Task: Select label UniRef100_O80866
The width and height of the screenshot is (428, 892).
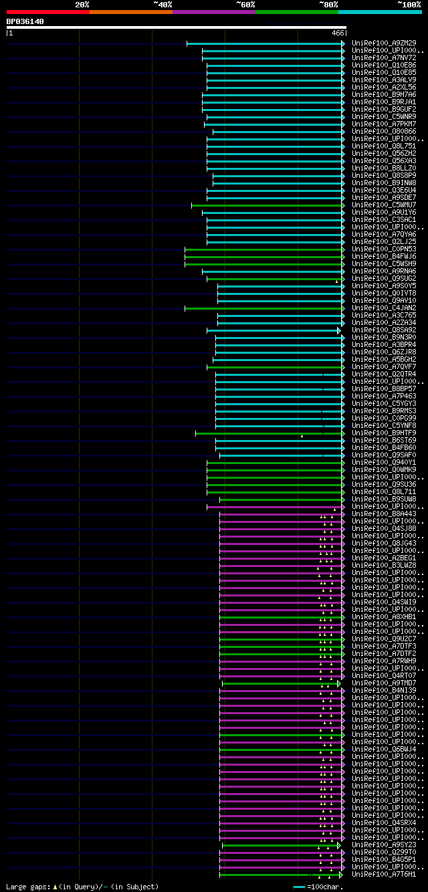Action: coord(384,132)
